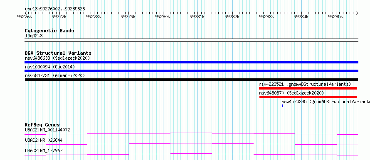This screenshot has width=370, height=160.
Task: Click the 99281k ruler tick
Action: click(197, 17)
